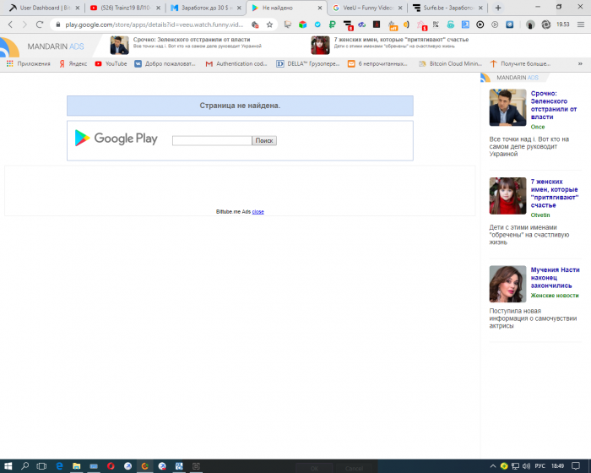Click the Поиск search button
The width and height of the screenshot is (591, 473).
(x=264, y=141)
